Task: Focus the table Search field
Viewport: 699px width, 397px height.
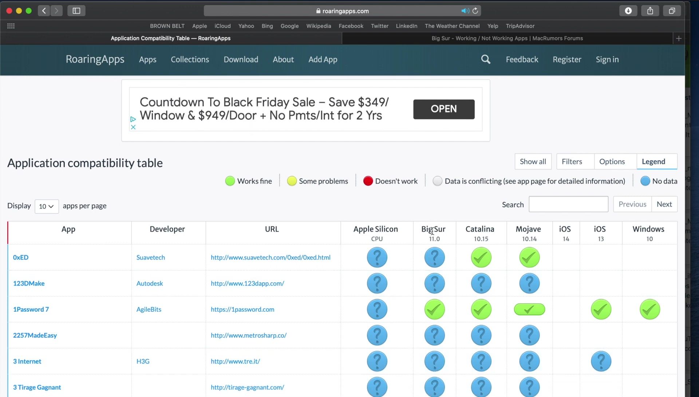Action: pyautogui.click(x=568, y=204)
